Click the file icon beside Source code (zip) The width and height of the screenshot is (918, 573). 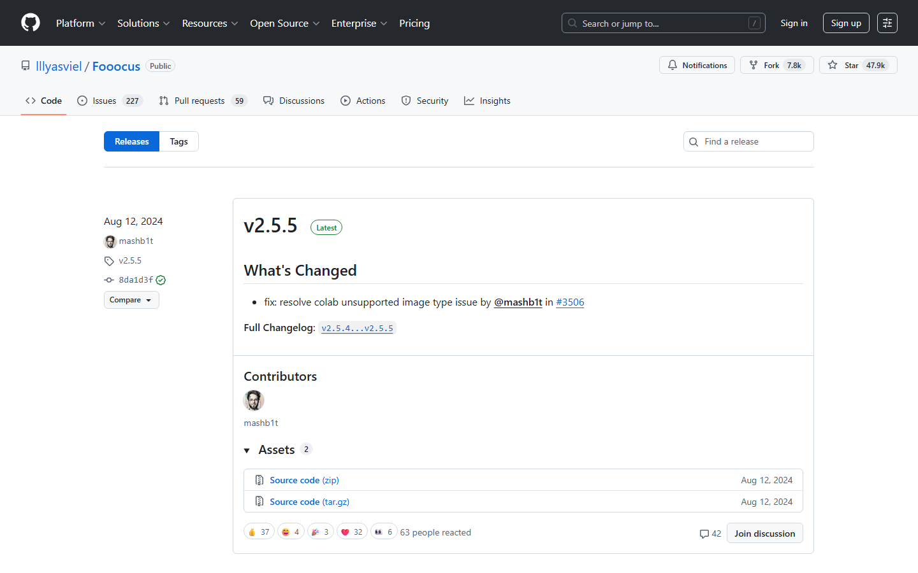259,479
